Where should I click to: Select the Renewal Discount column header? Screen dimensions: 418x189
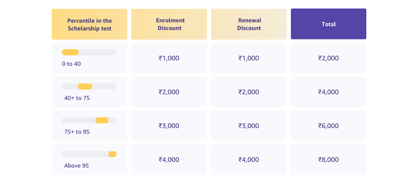point(249,24)
